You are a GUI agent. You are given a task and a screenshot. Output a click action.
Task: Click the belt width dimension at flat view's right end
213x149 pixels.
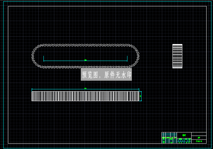pyautogui.click(x=141, y=96)
